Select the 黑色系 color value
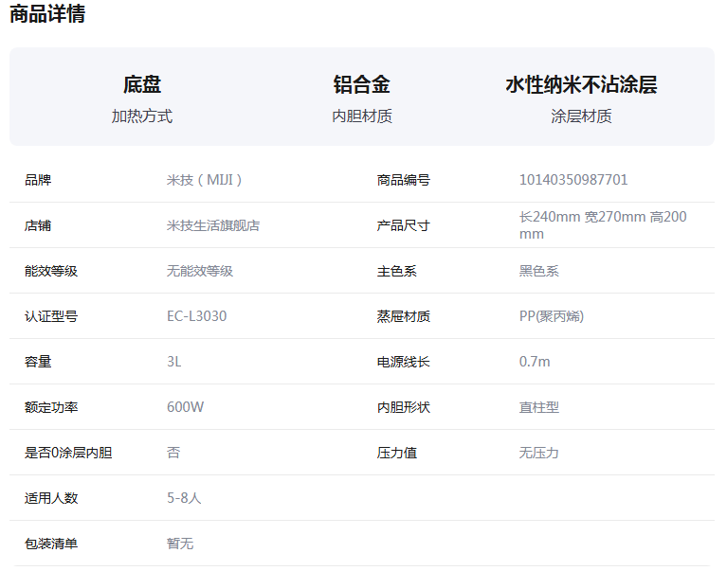This screenshot has width=727, height=571. tap(538, 271)
